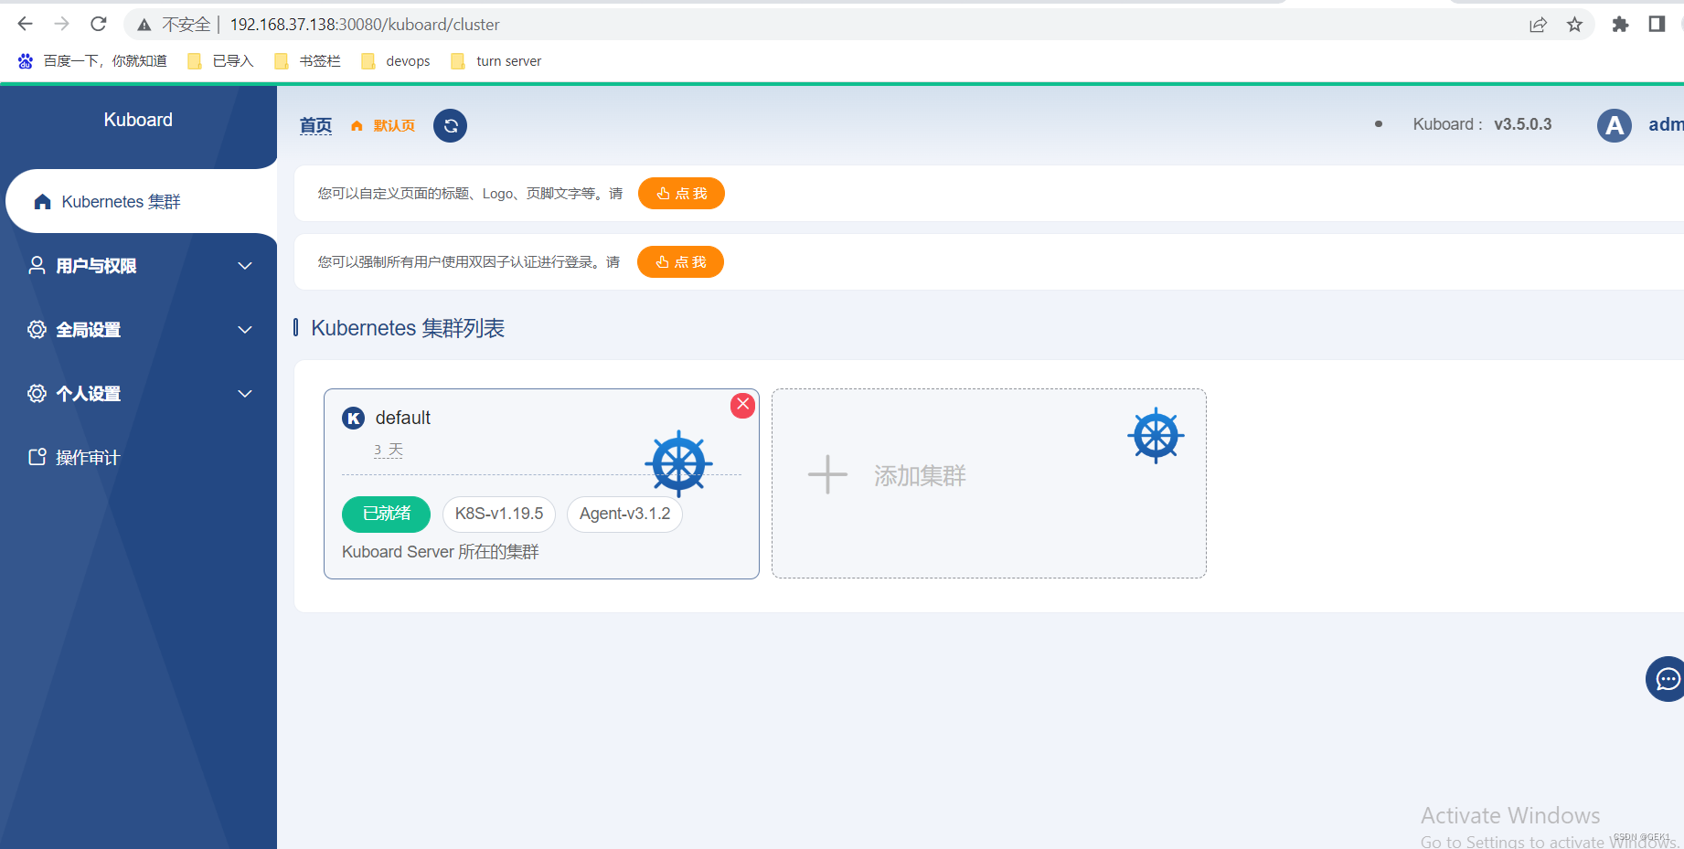Screen dimensions: 1684x849
Task: Expand the 用户与权限 section
Action: point(96,265)
